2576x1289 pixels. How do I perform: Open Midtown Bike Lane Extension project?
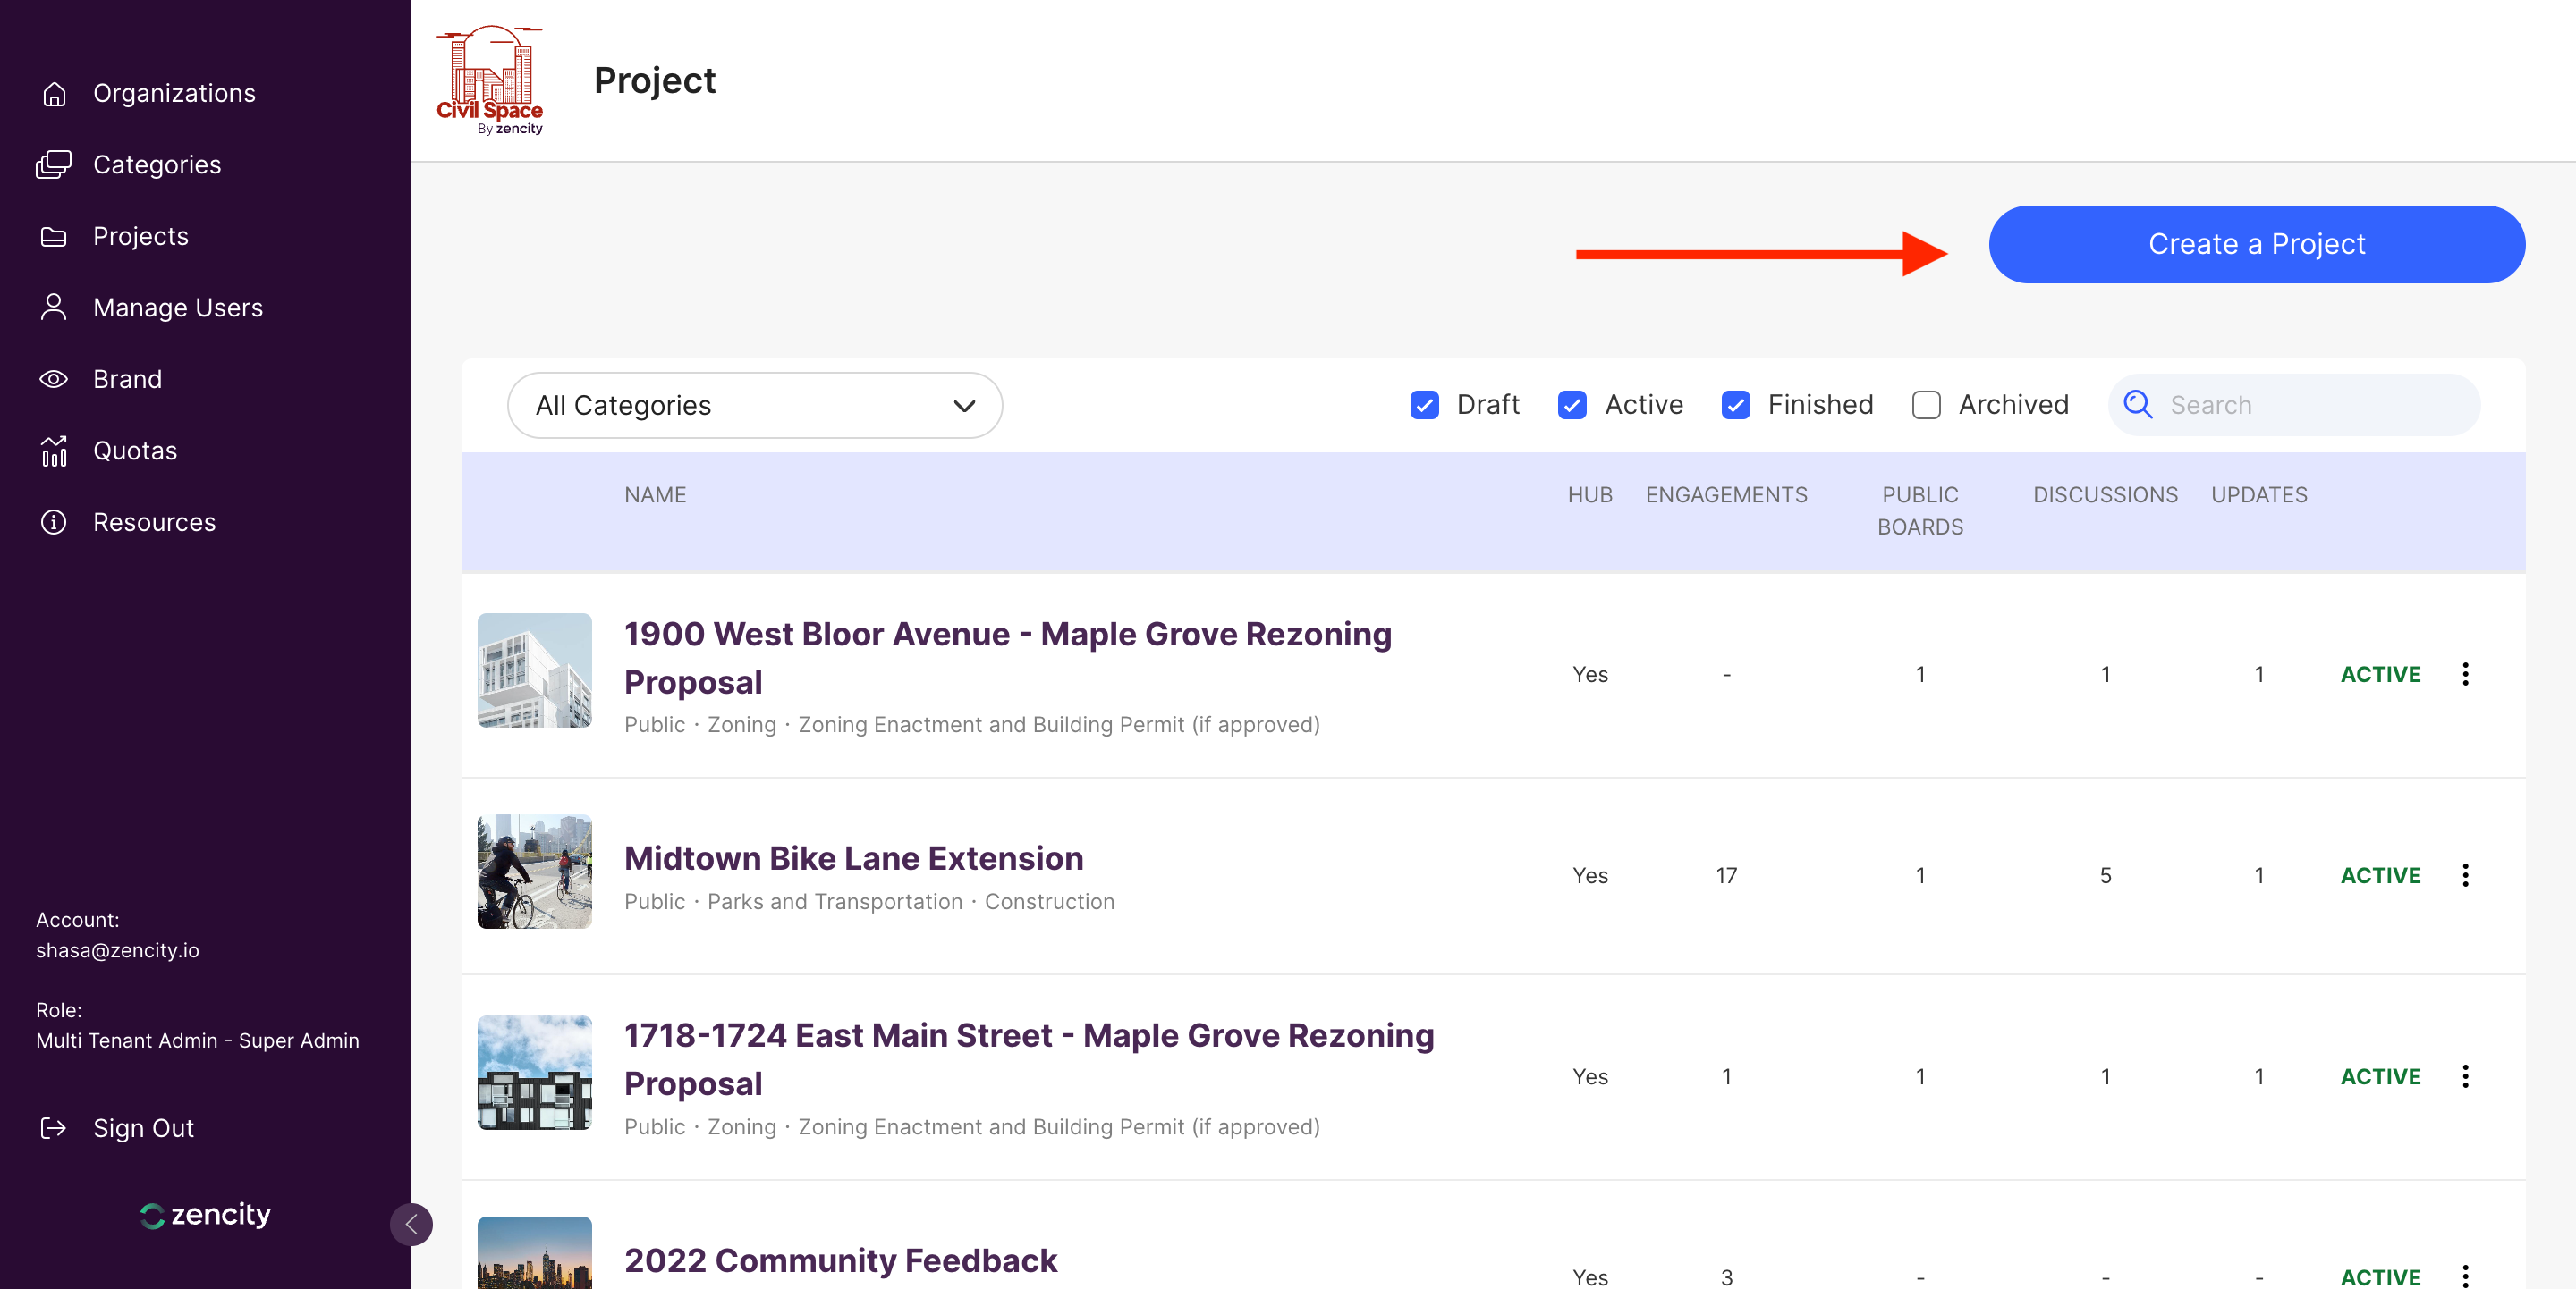click(x=854, y=858)
